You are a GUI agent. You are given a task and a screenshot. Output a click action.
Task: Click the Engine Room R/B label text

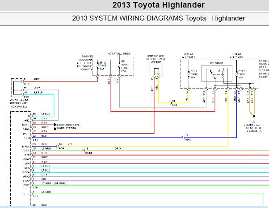click(x=84, y=63)
